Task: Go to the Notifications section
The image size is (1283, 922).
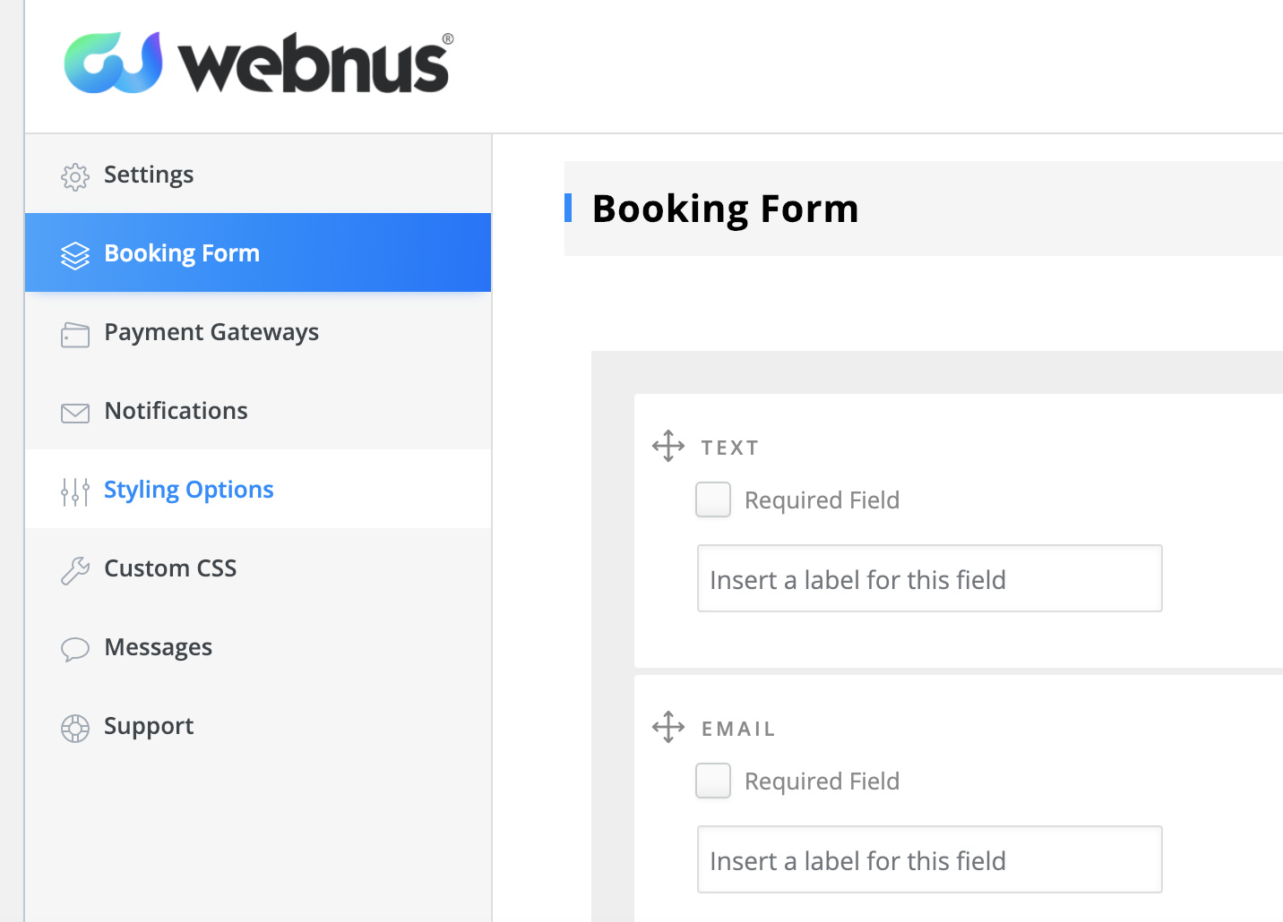Action: (176, 411)
